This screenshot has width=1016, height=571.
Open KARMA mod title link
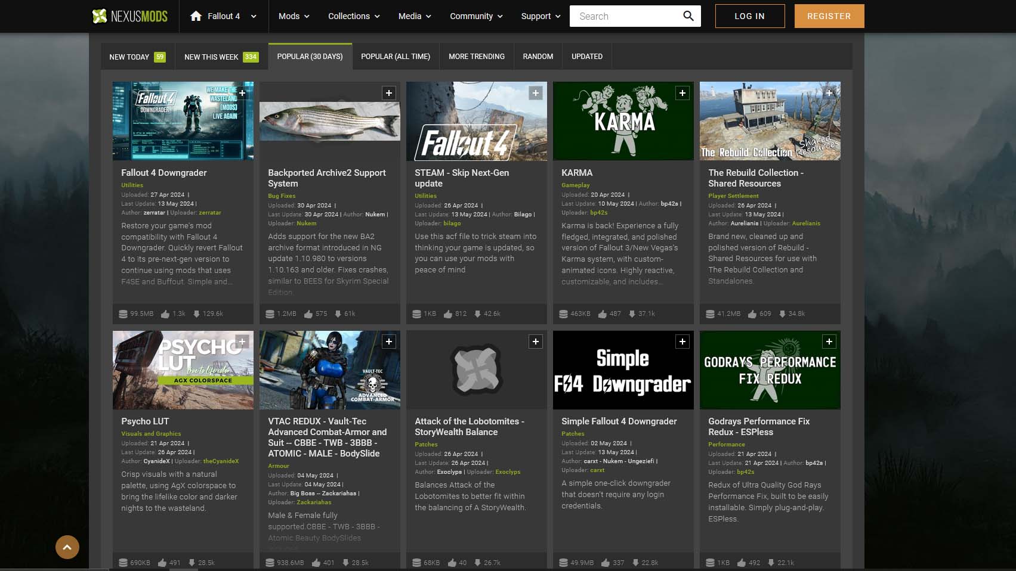point(577,173)
